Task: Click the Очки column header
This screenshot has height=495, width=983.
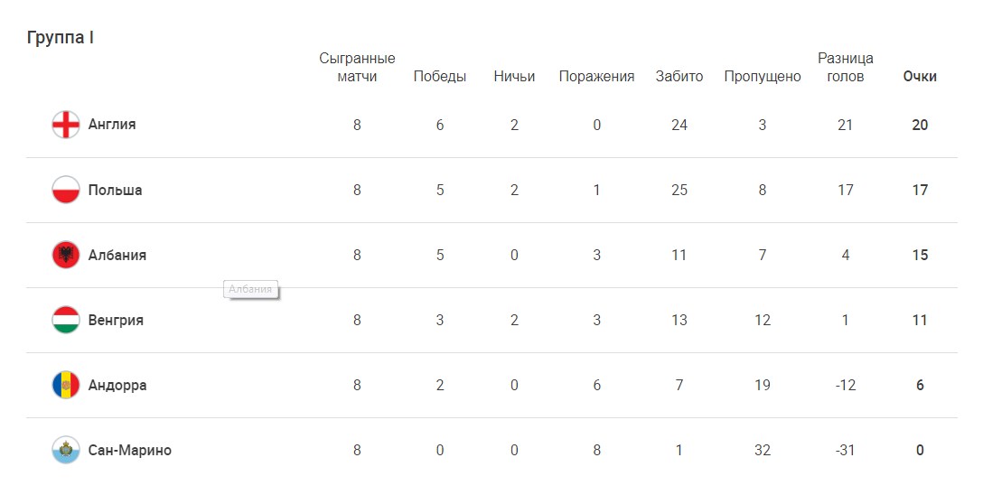Action: tap(920, 77)
